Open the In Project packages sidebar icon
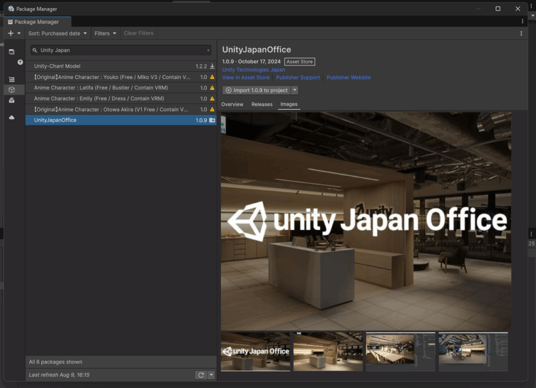536x388 pixels. (x=12, y=52)
